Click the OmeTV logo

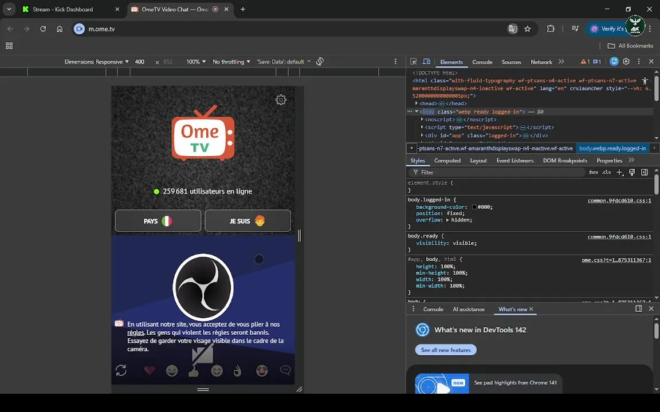click(203, 133)
